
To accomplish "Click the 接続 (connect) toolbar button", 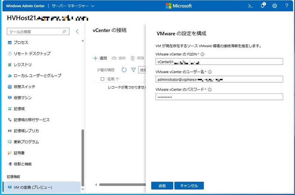I will point(118,58).
